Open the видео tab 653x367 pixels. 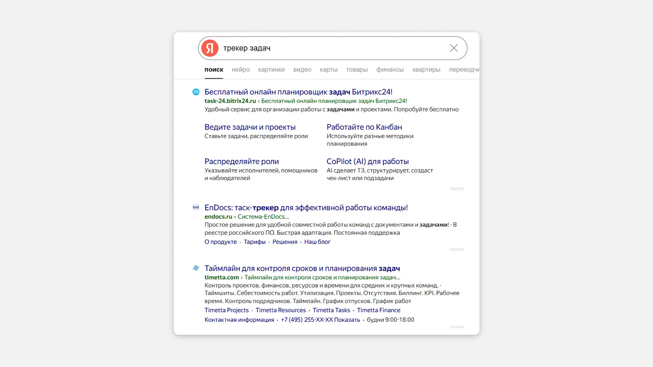pyautogui.click(x=302, y=70)
